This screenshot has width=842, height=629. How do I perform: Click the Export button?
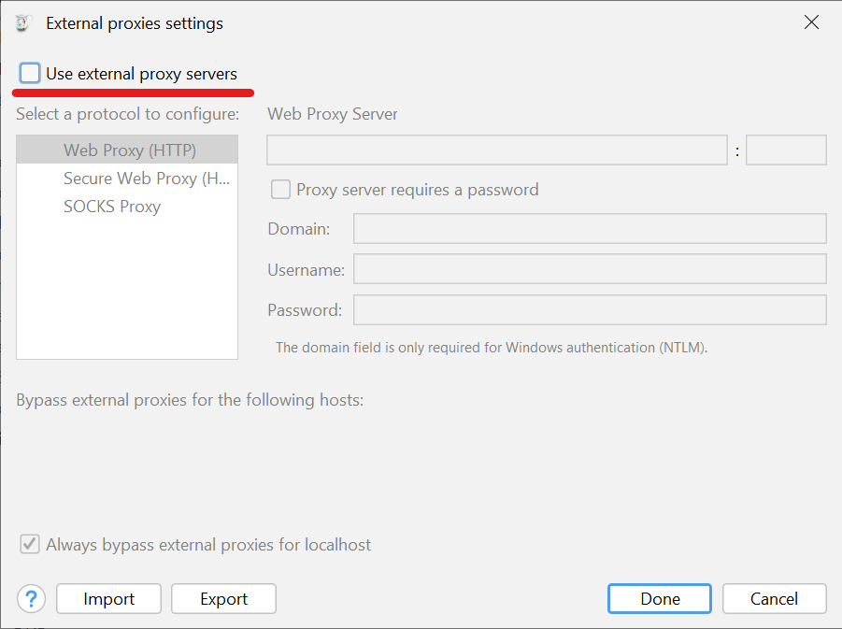pyautogui.click(x=223, y=598)
